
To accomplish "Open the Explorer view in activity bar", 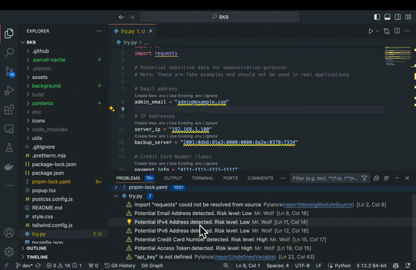I will click(x=9, y=33).
